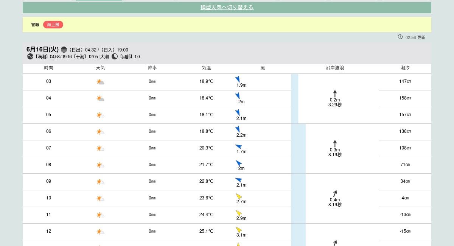
Task: Click the -15㎝ tide value
Action: click(405, 231)
